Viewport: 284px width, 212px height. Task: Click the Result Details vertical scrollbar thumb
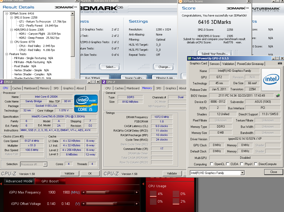coord(73,36)
